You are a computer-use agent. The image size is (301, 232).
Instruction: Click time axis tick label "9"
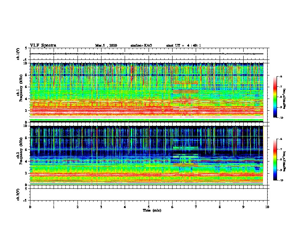click(x=243, y=207)
